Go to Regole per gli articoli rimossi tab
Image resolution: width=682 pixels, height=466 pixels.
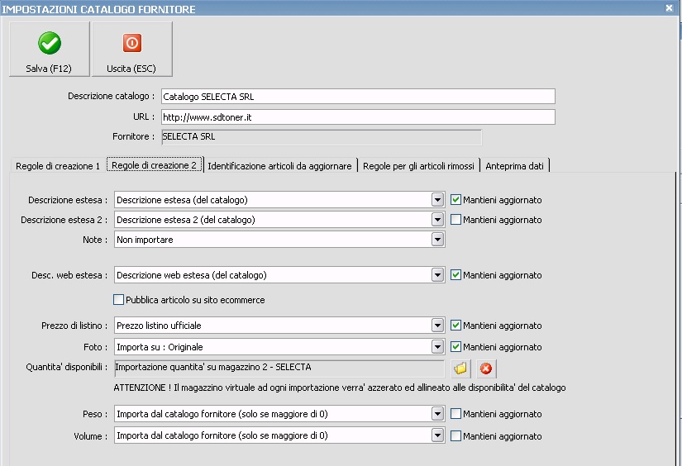pos(418,165)
